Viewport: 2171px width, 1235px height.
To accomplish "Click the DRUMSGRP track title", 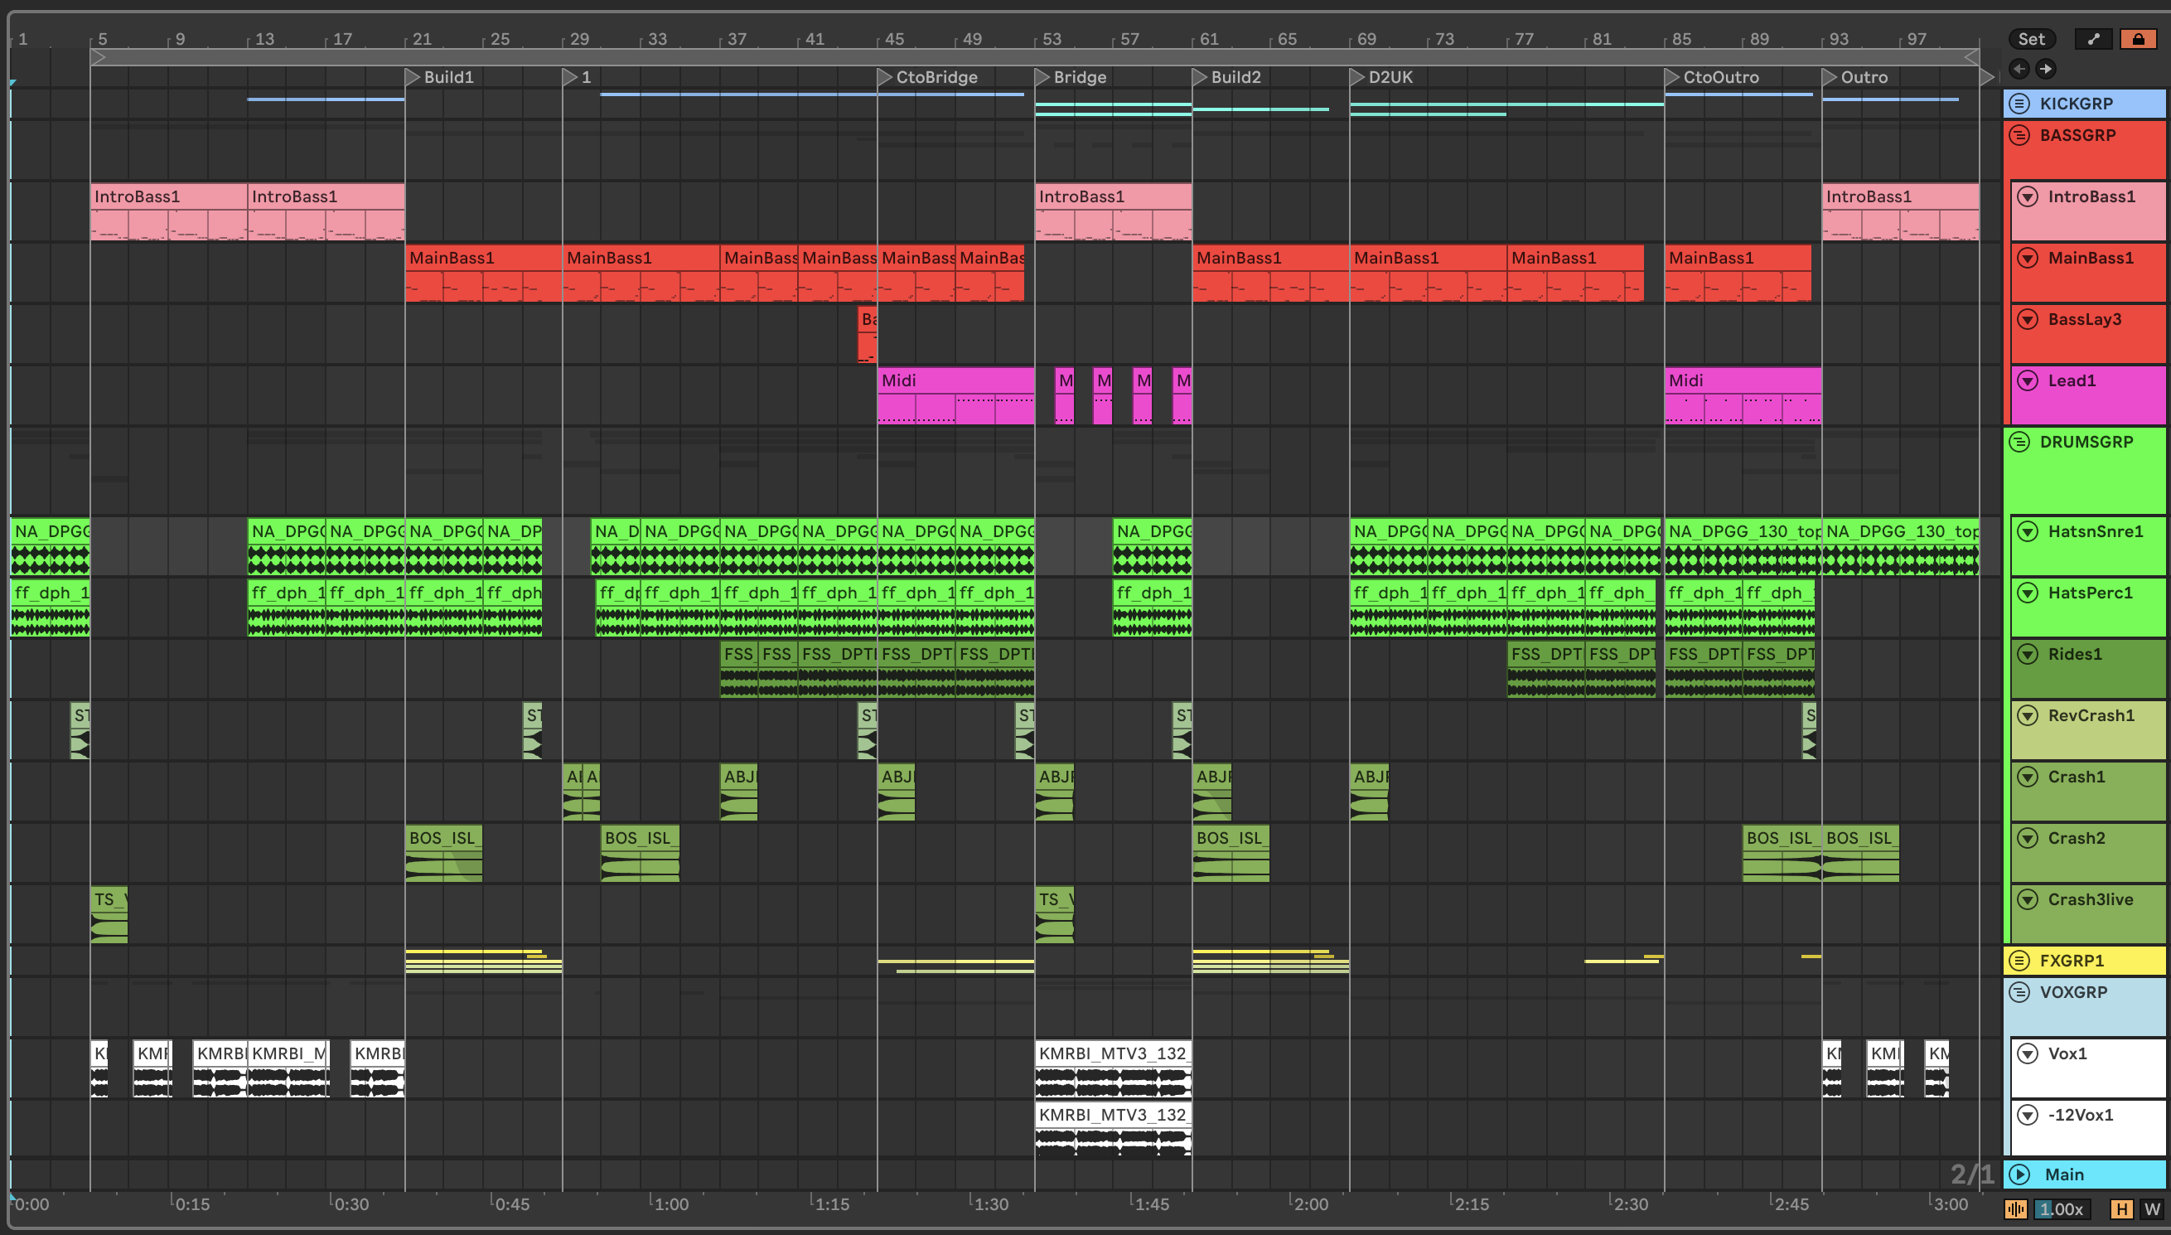I will 2086,442.
